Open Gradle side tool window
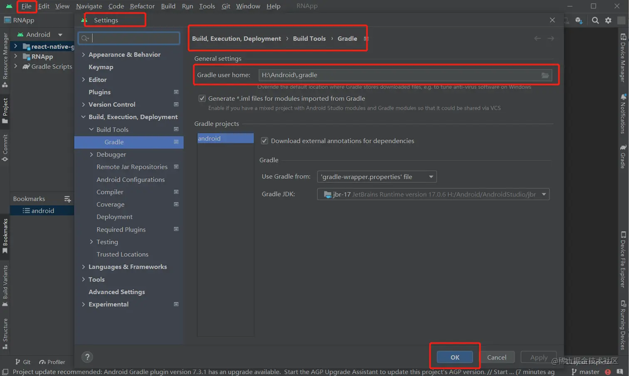 (623, 156)
